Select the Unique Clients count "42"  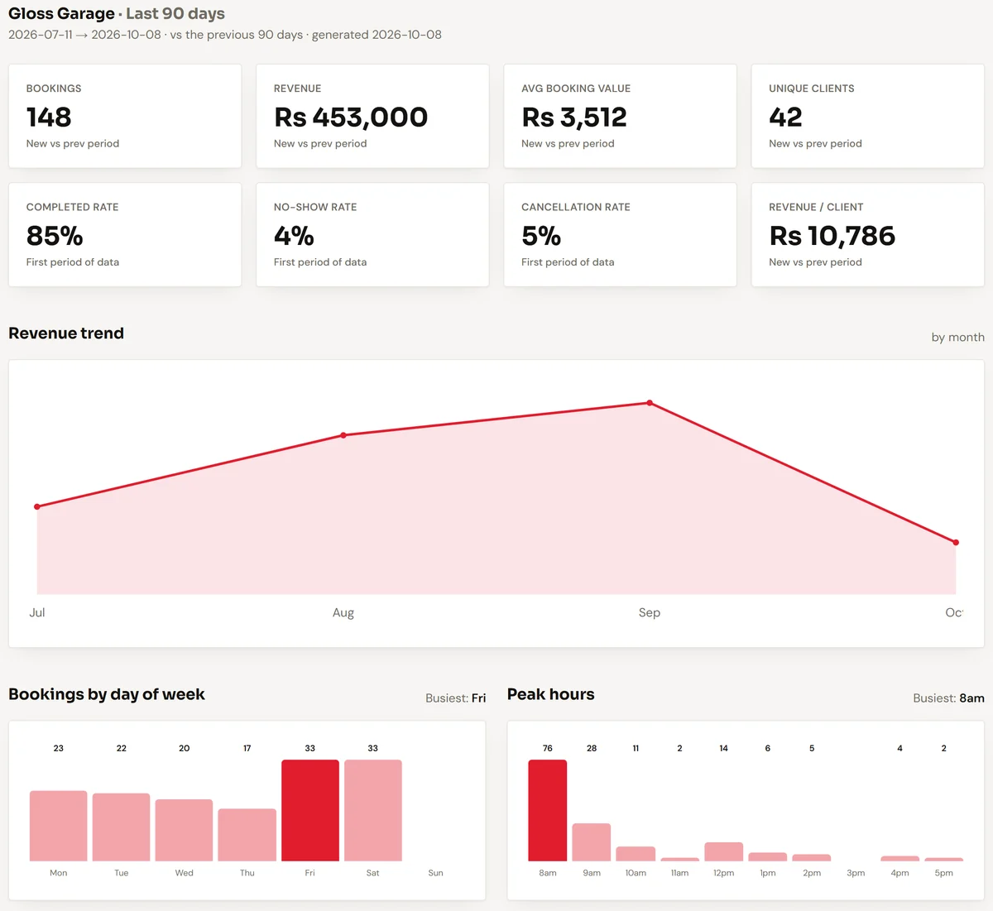coord(785,117)
